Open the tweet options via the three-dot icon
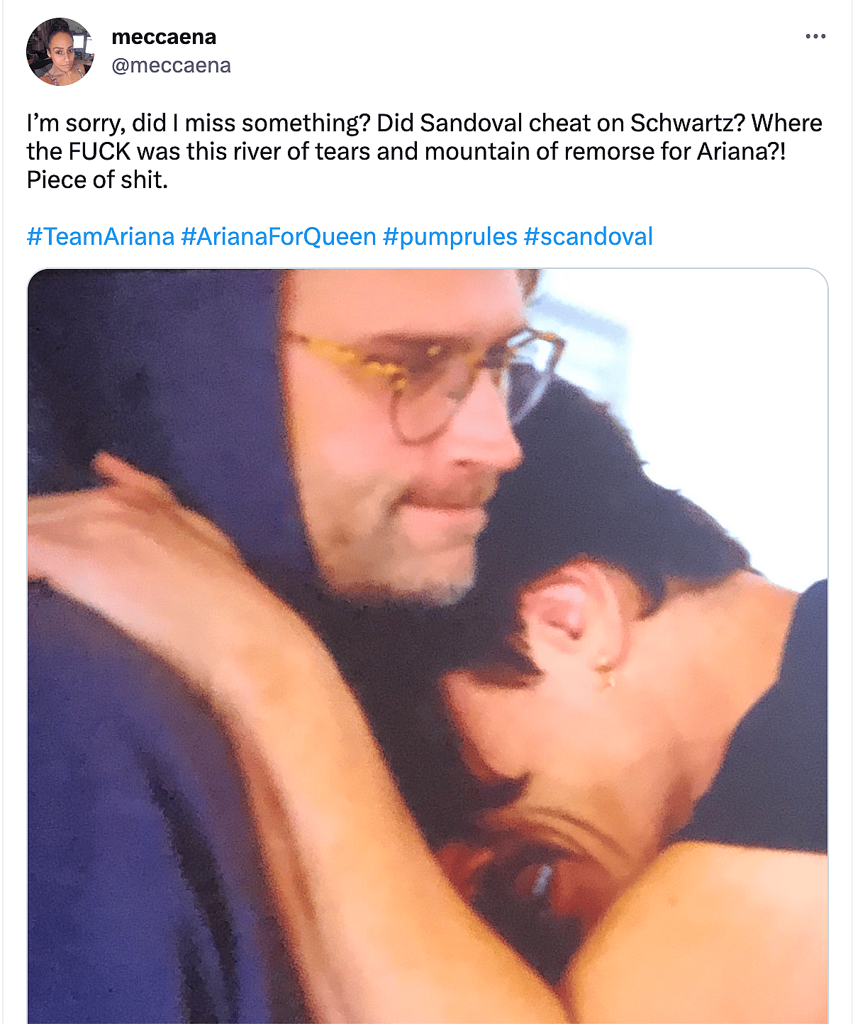Image resolution: width=853 pixels, height=1024 pixels. pos(814,35)
